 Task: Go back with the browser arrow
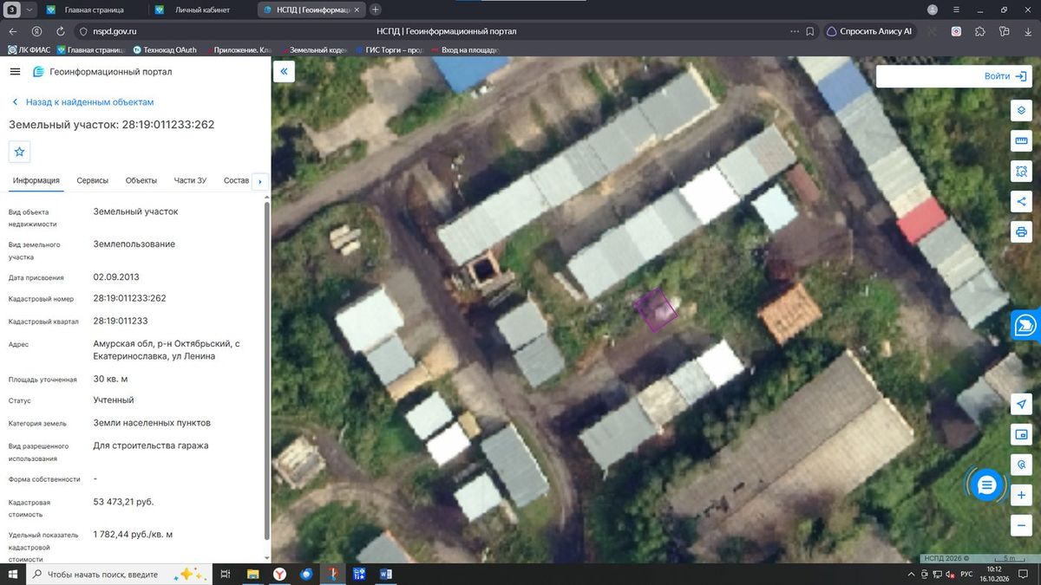pos(14,31)
